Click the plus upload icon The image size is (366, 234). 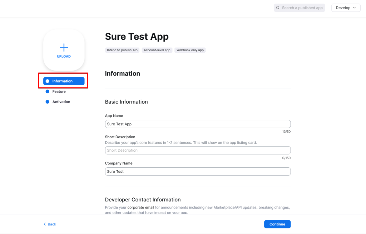pyautogui.click(x=64, y=47)
